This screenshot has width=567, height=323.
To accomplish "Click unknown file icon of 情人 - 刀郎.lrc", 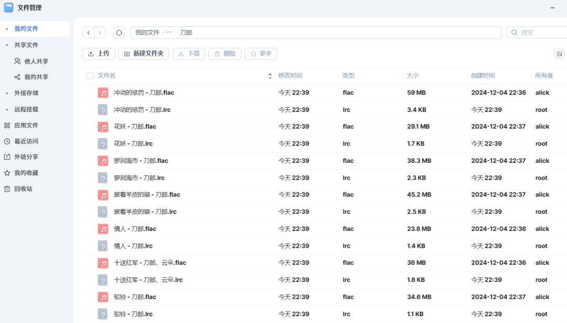I will [103, 246].
